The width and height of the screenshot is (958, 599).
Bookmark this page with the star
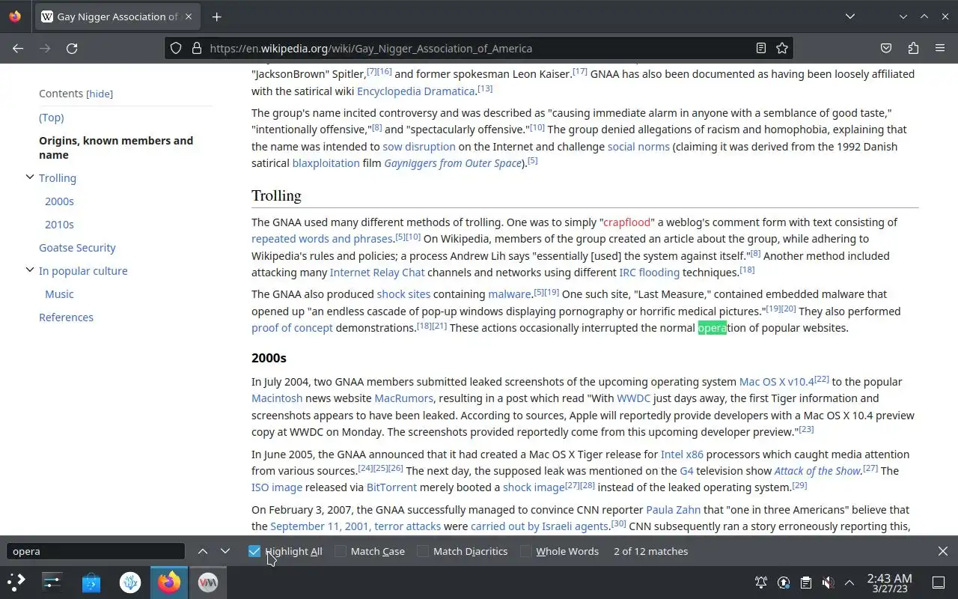(x=782, y=48)
